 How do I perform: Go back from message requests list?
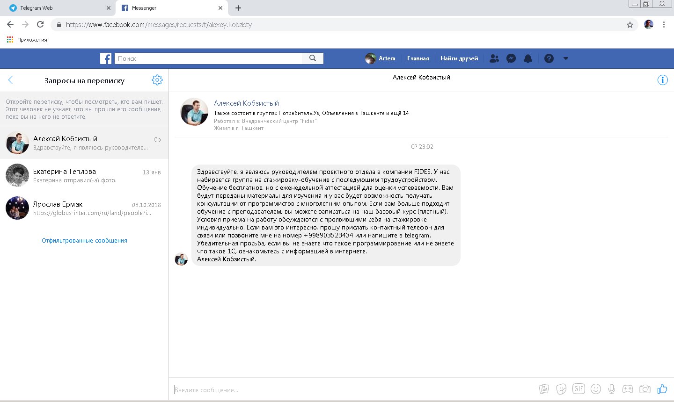[x=11, y=80]
